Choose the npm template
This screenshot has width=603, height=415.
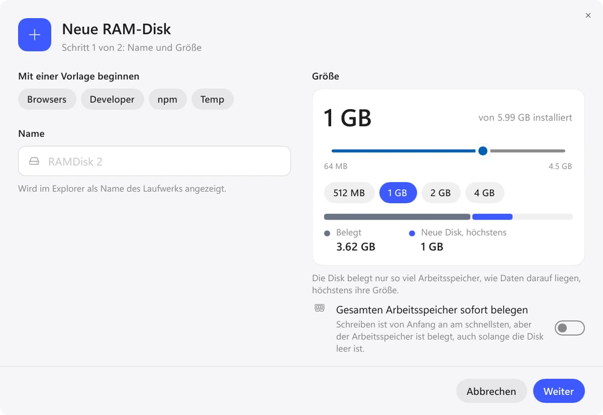[167, 100]
